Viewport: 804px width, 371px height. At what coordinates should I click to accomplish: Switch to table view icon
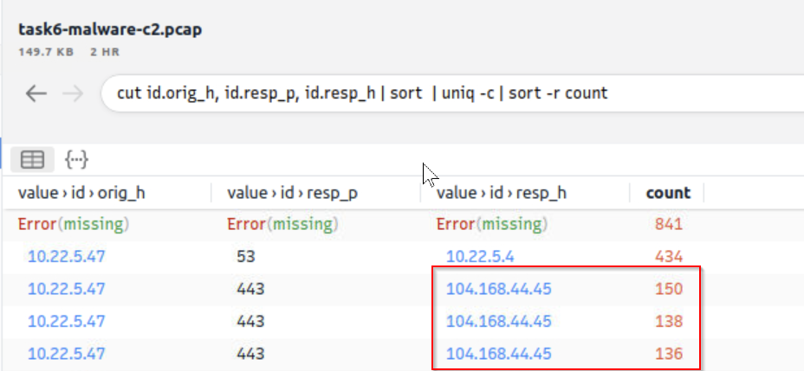click(32, 160)
